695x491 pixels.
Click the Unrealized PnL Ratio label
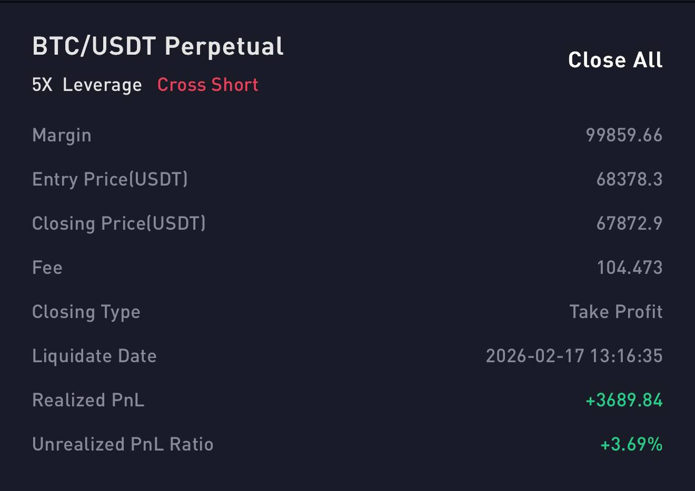[x=123, y=444]
